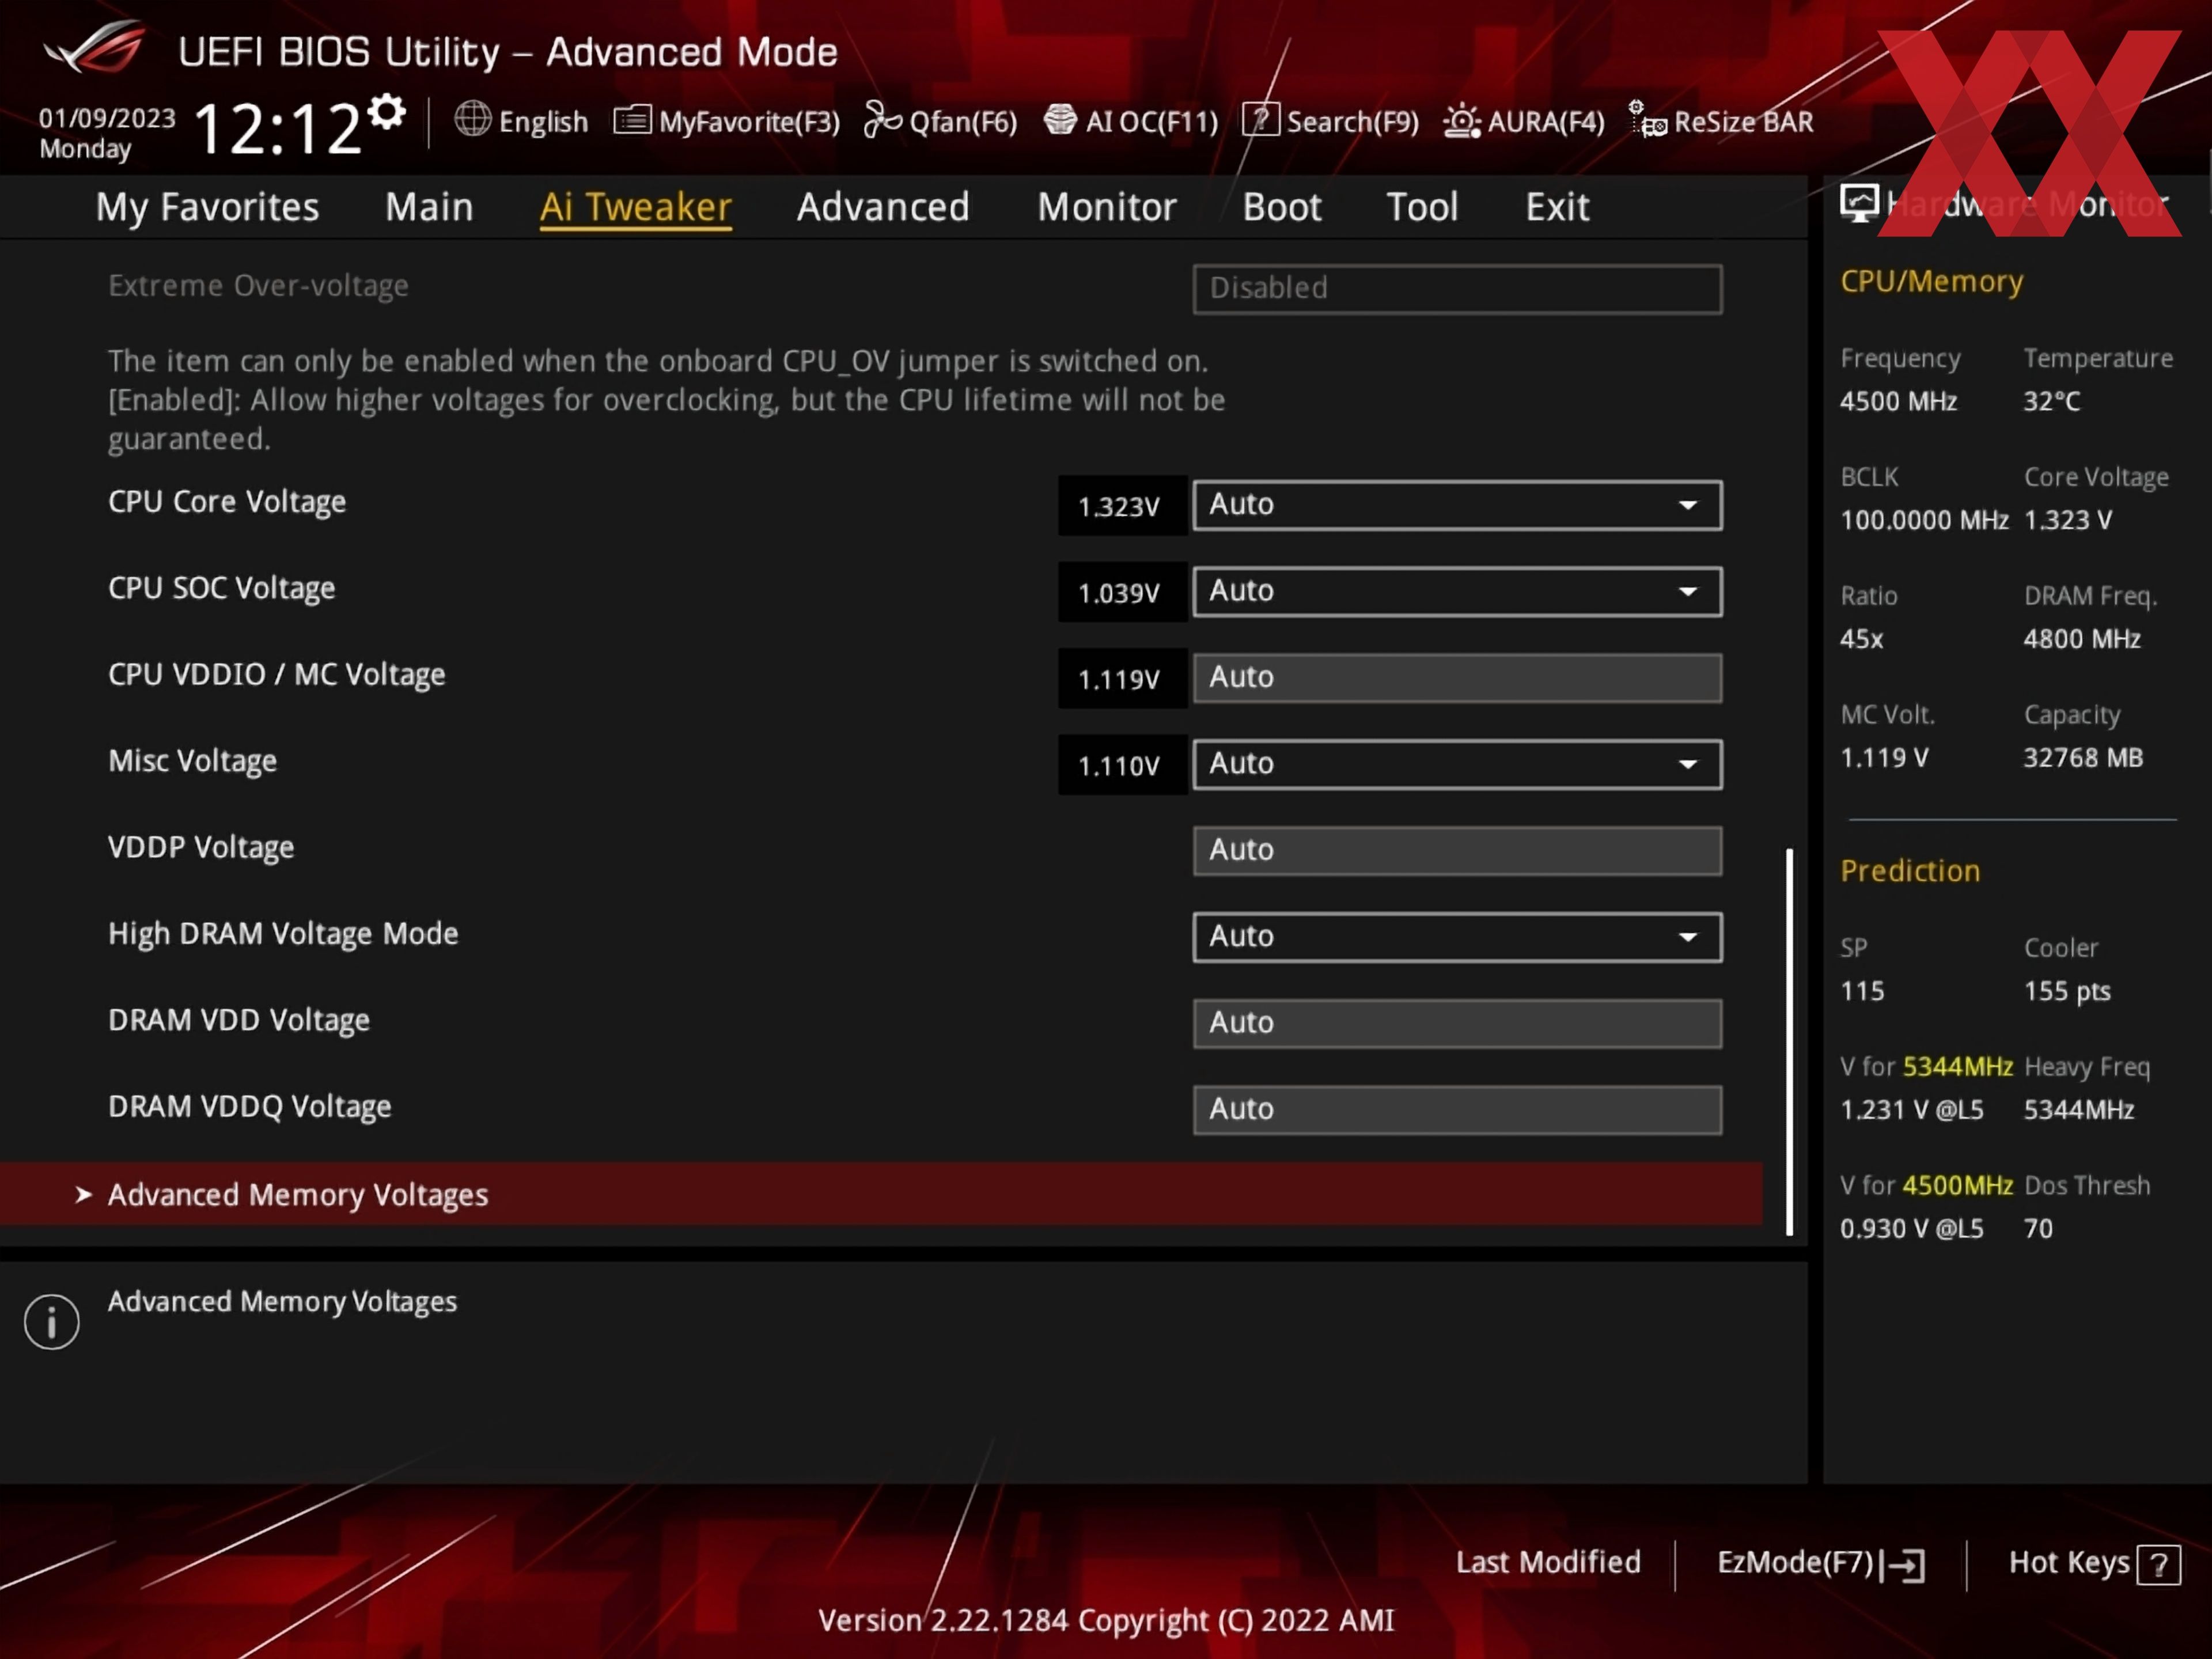Viewport: 2212px width, 1659px height.
Task: Launch AI OC(F11) icon
Action: (x=1060, y=120)
